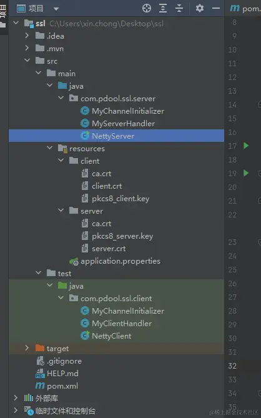
Task: Click the com.pdool.ssl.client package icon
Action: (x=74, y=298)
